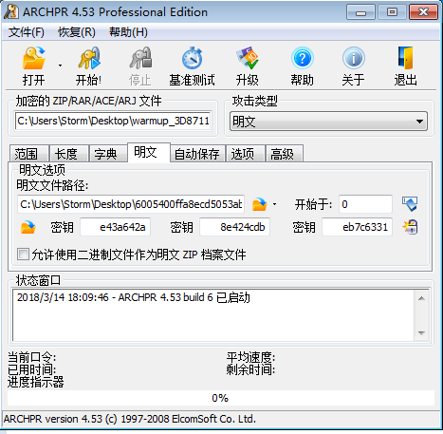Click the 剩余时间 label
The width and height of the screenshot is (443, 434).
point(250,369)
